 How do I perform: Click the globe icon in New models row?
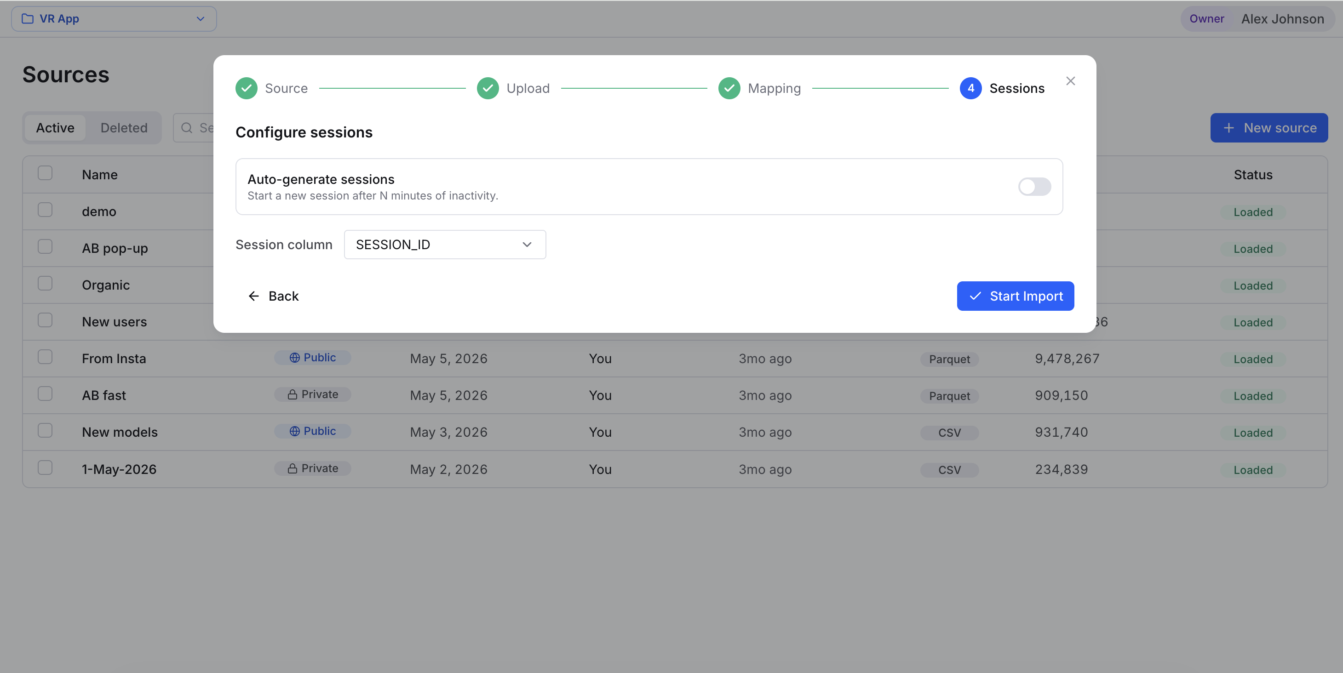tap(294, 431)
